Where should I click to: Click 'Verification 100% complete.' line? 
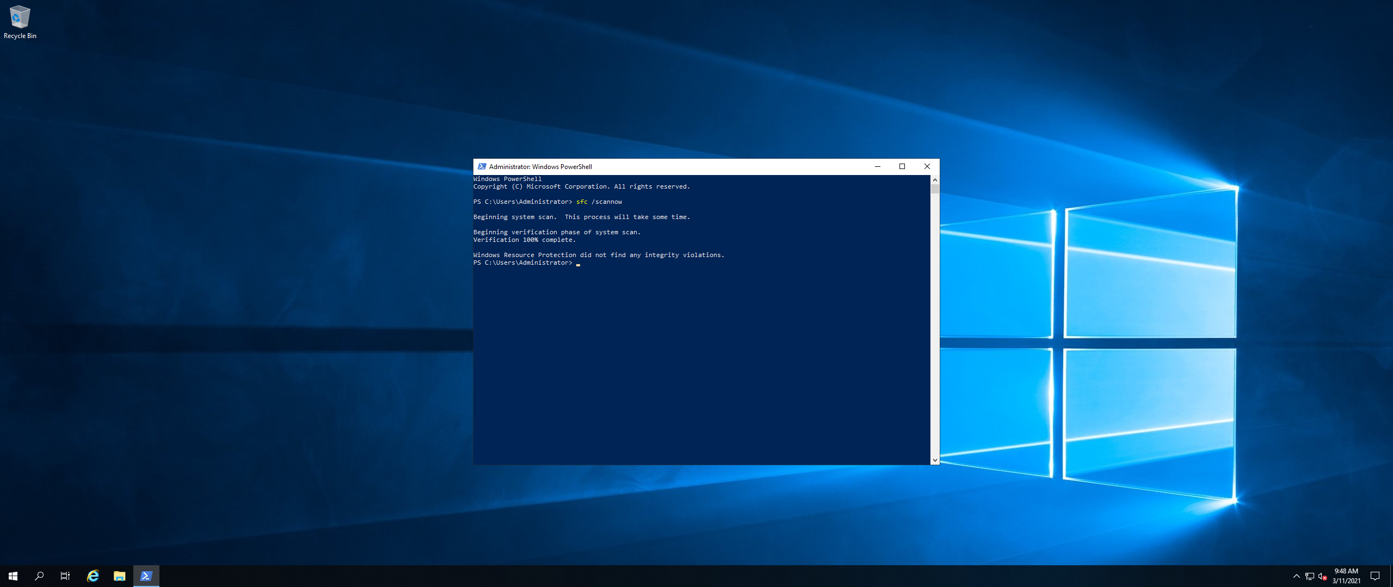[525, 240]
